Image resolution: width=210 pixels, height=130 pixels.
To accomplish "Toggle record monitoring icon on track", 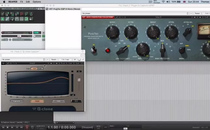I will [10, 40].
